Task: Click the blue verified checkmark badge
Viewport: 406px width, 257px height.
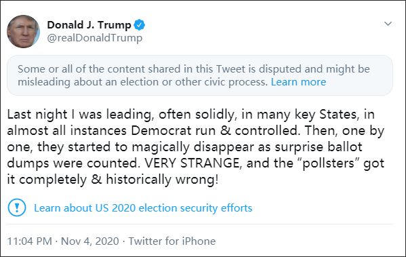Action: click(140, 25)
